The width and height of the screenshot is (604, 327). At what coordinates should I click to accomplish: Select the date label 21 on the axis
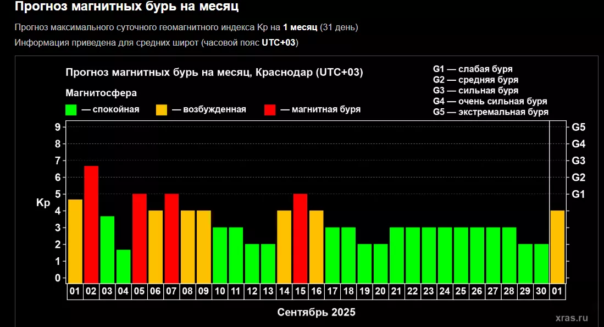coord(397,291)
